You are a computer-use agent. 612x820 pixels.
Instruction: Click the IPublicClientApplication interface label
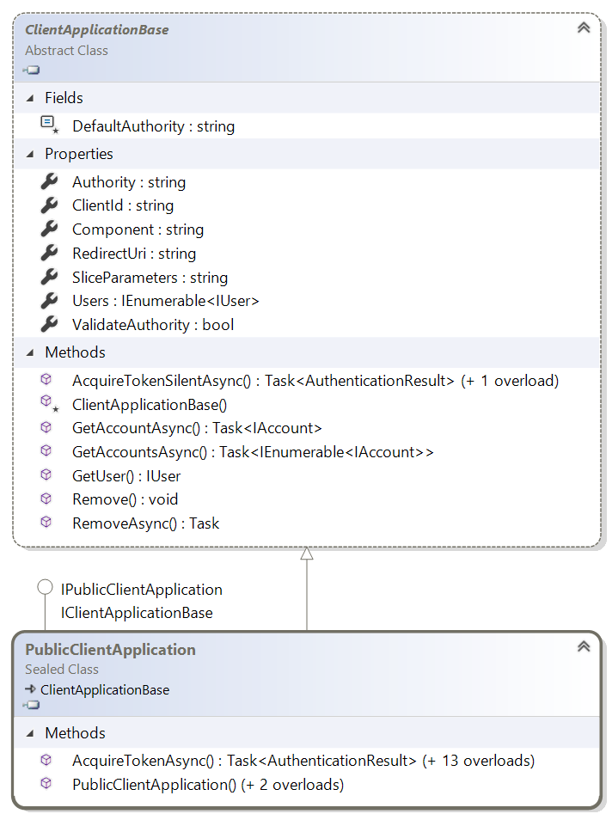[141, 590]
